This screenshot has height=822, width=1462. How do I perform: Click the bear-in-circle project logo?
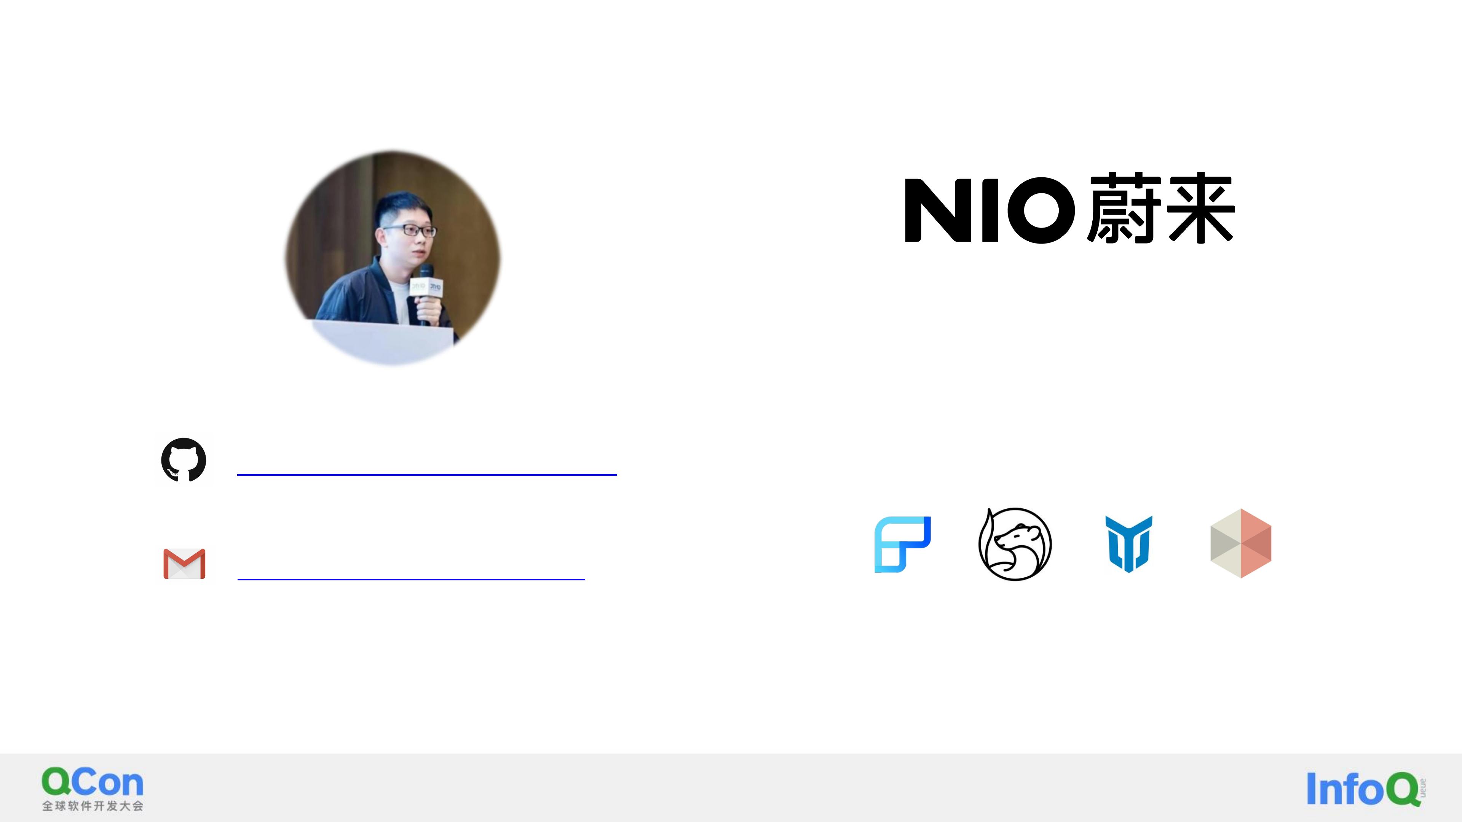click(1015, 544)
